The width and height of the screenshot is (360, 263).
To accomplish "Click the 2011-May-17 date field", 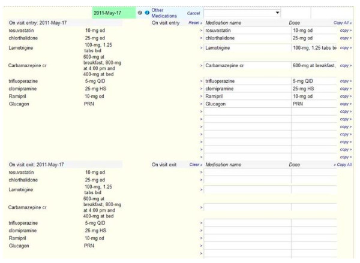I will 114,13.
